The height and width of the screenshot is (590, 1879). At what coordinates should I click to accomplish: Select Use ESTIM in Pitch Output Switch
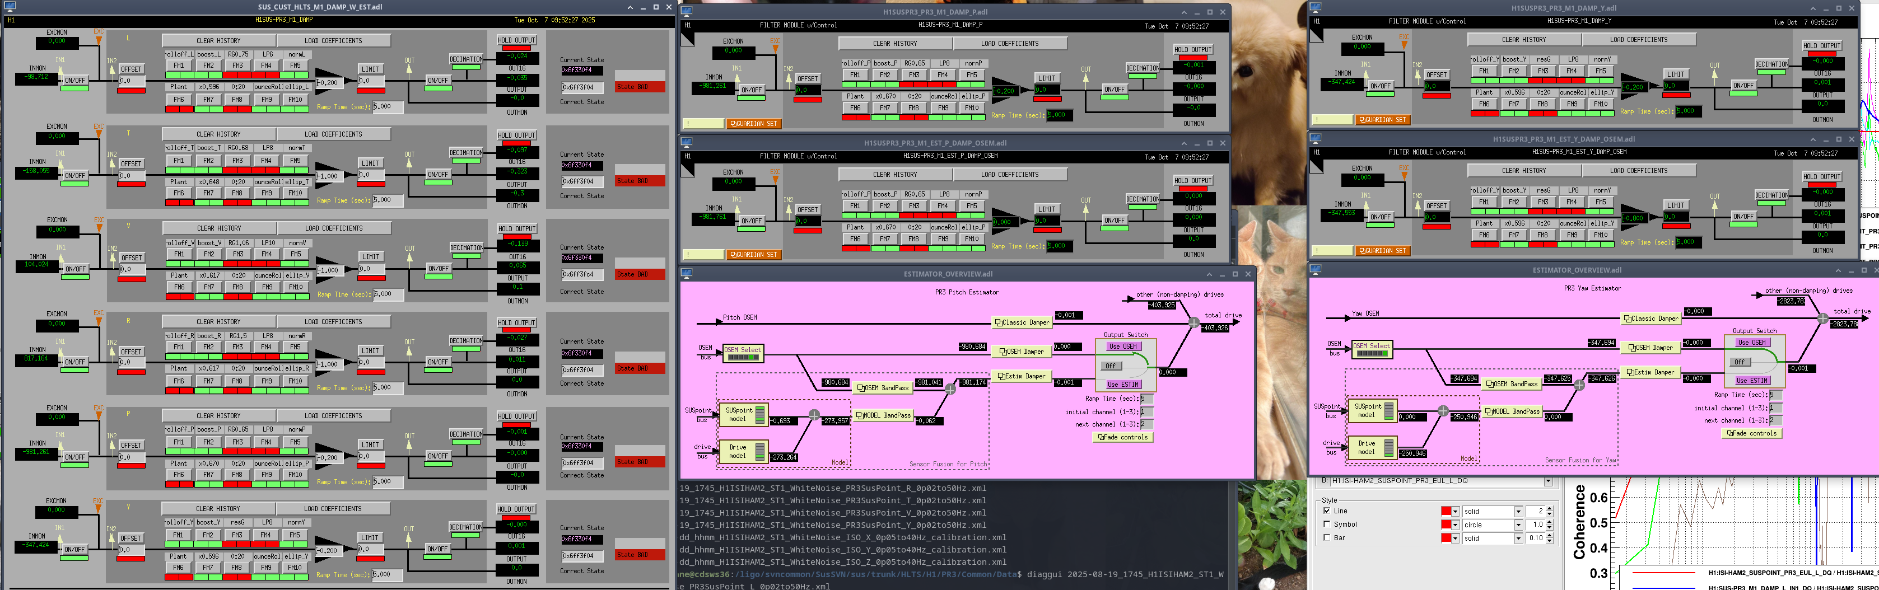point(1123,385)
